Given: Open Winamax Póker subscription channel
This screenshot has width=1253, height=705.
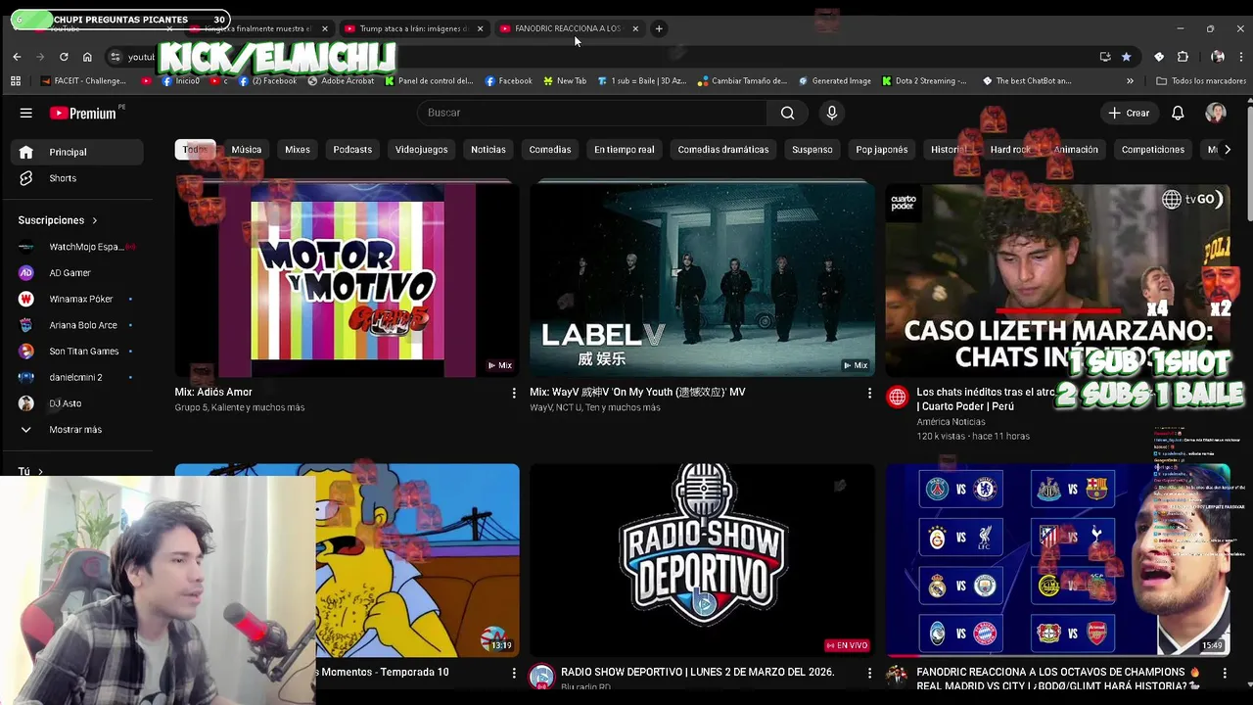Looking at the screenshot, I should (76, 299).
